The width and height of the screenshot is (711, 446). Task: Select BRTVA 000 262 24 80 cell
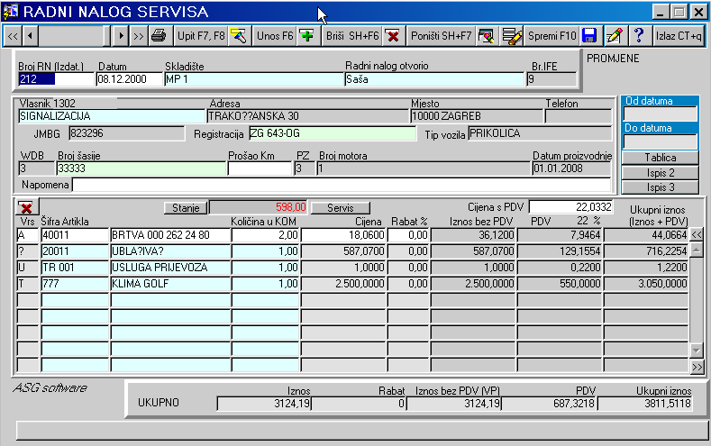click(x=170, y=235)
